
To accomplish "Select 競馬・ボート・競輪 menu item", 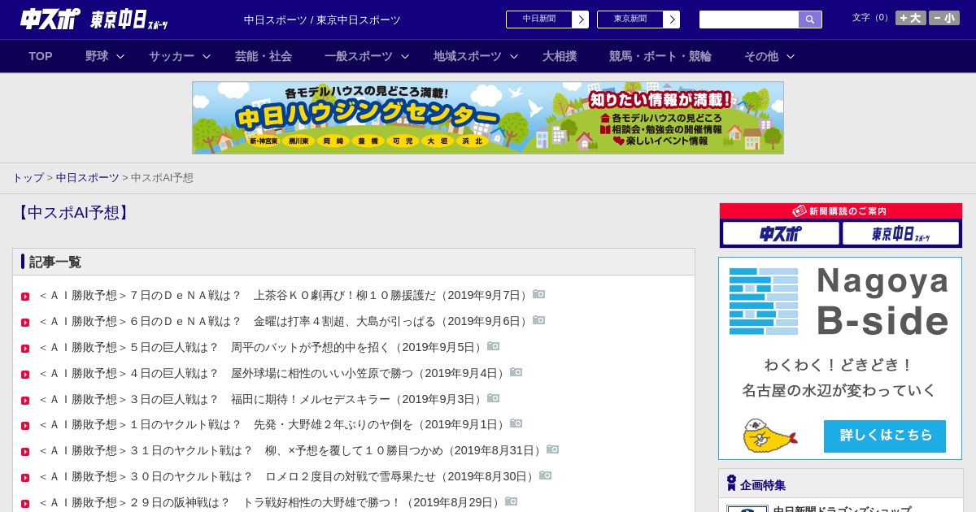I will point(660,56).
